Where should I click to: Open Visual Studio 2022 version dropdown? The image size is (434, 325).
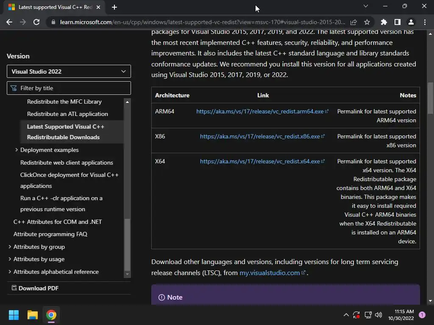tap(69, 72)
